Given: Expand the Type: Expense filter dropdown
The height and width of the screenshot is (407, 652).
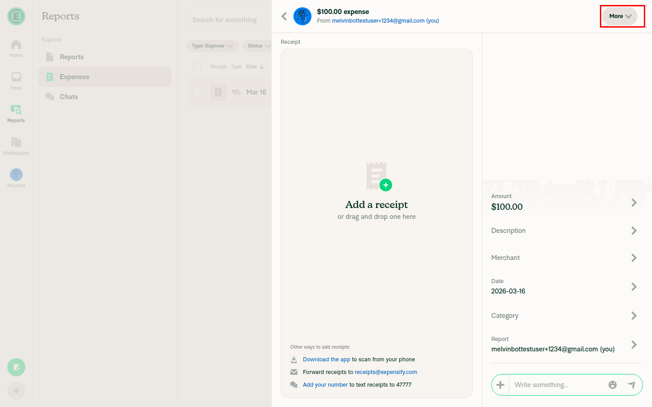Looking at the screenshot, I should point(212,46).
